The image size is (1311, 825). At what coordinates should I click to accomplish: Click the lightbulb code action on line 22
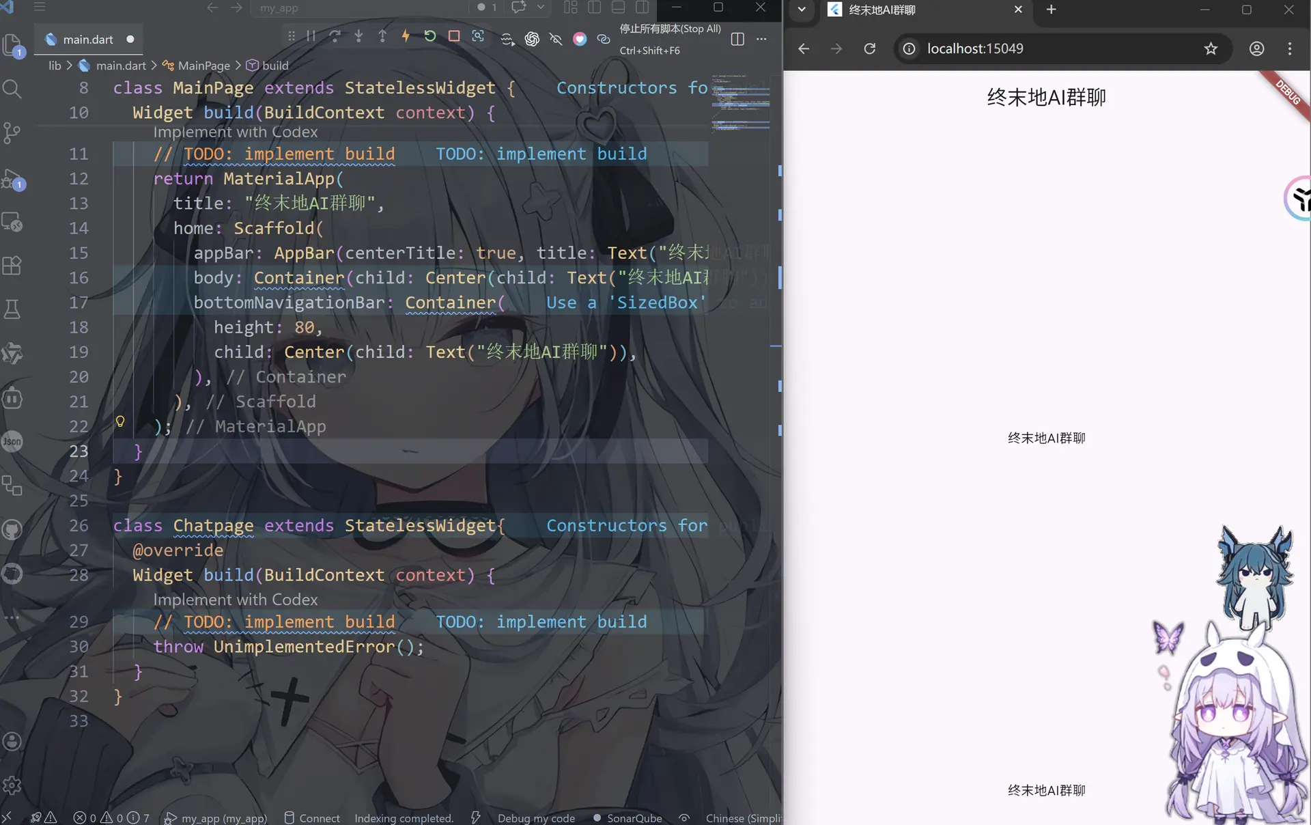point(120,421)
